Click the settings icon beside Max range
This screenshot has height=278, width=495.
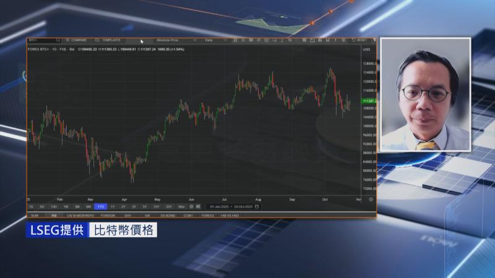[x=191, y=206]
